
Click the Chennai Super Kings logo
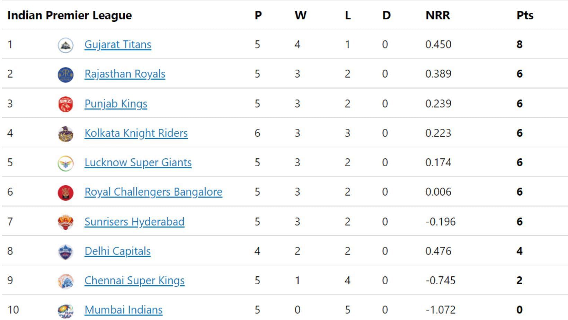[x=65, y=281]
